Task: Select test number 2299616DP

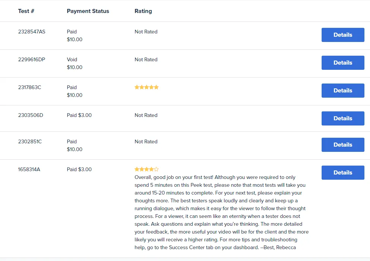Action: (x=32, y=59)
